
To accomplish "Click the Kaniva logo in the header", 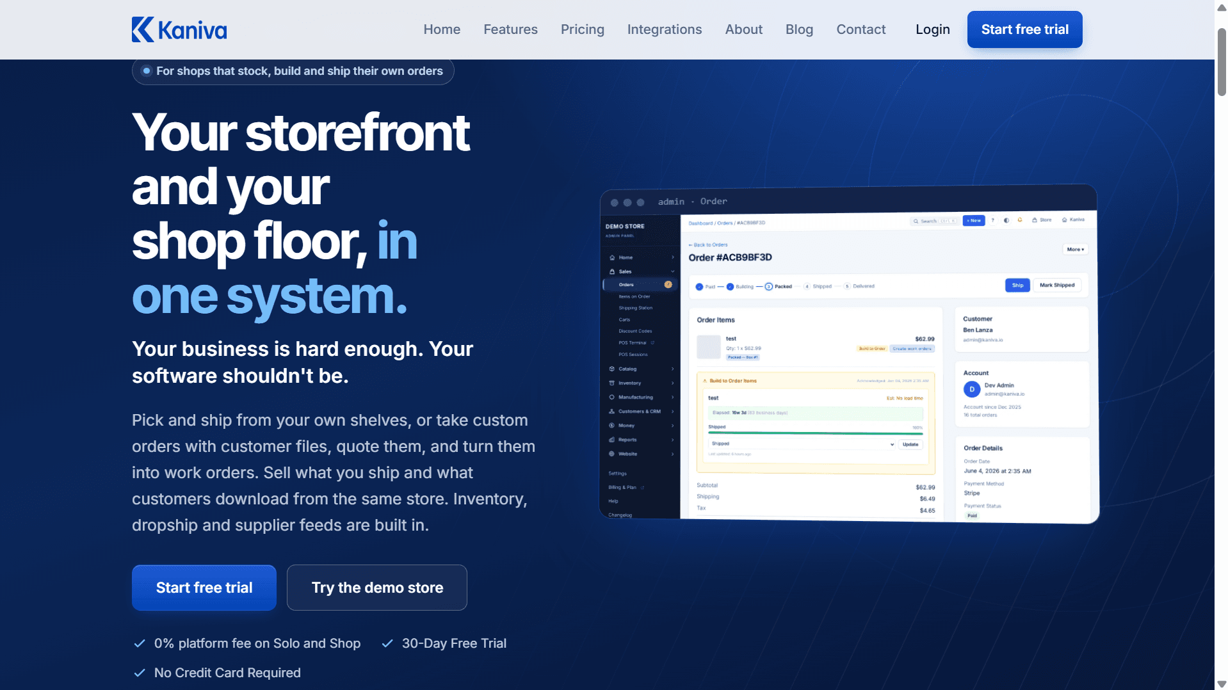I will [179, 29].
